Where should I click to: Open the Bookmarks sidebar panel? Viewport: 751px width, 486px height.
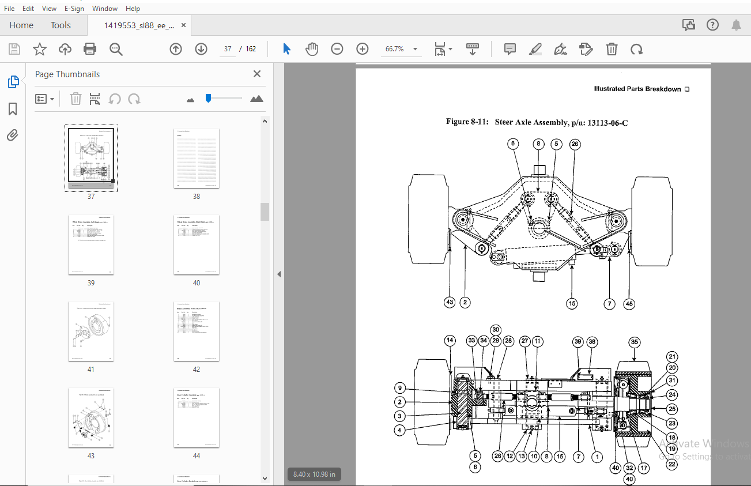pos(13,109)
